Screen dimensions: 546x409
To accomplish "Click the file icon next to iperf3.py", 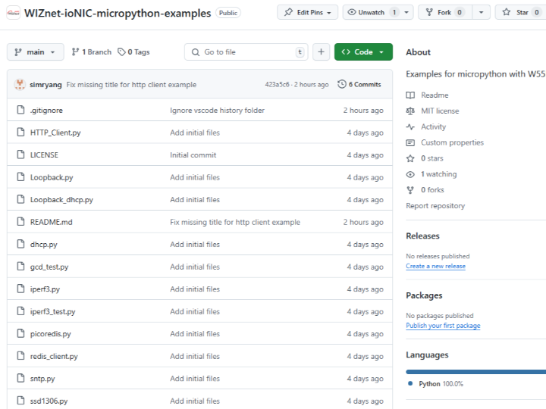I will [21, 289].
